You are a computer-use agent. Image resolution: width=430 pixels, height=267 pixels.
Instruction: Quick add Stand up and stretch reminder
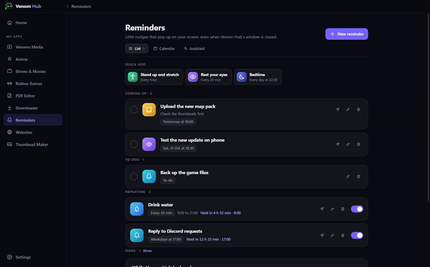[154, 77]
